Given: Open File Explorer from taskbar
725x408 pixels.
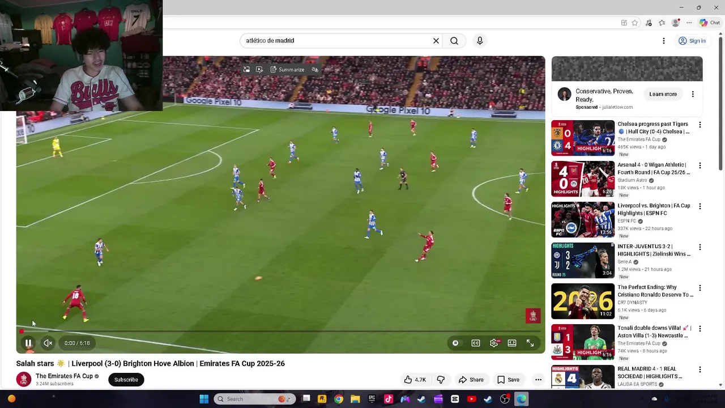Looking at the screenshot, I should pyautogui.click(x=355, y=399).
